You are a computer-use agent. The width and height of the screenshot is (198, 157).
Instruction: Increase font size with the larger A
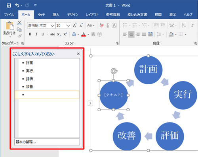click(x=75, y=25)
